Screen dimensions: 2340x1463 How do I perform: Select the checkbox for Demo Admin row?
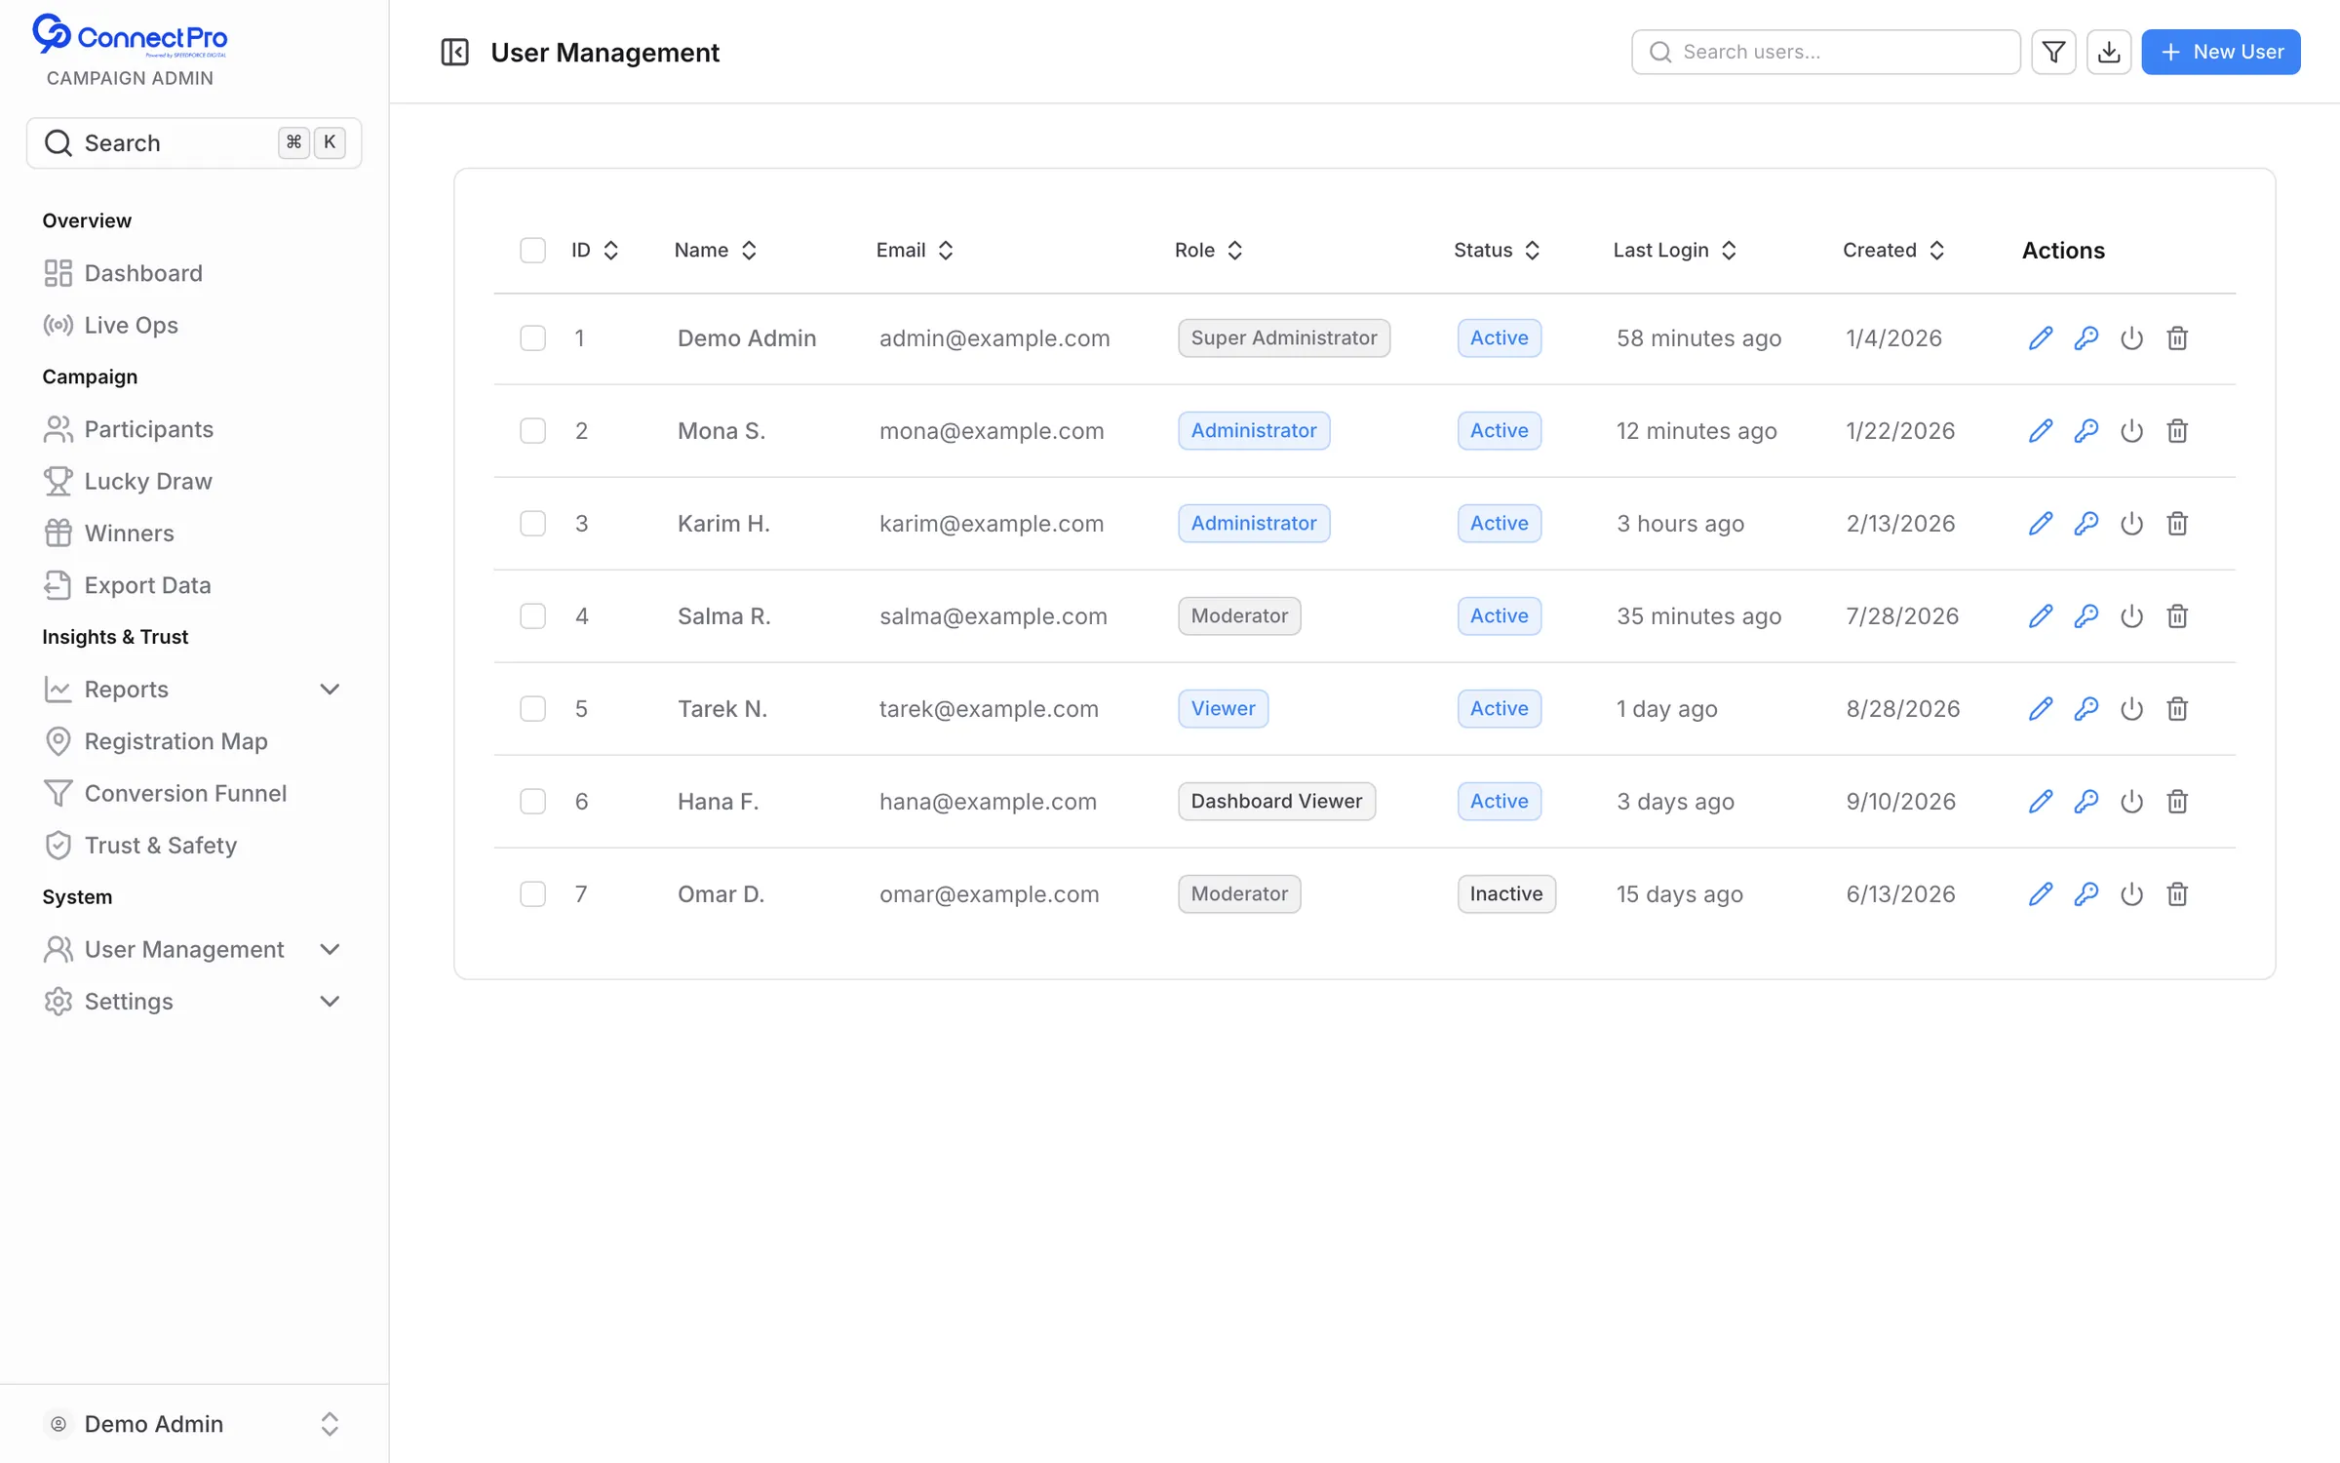533,338
